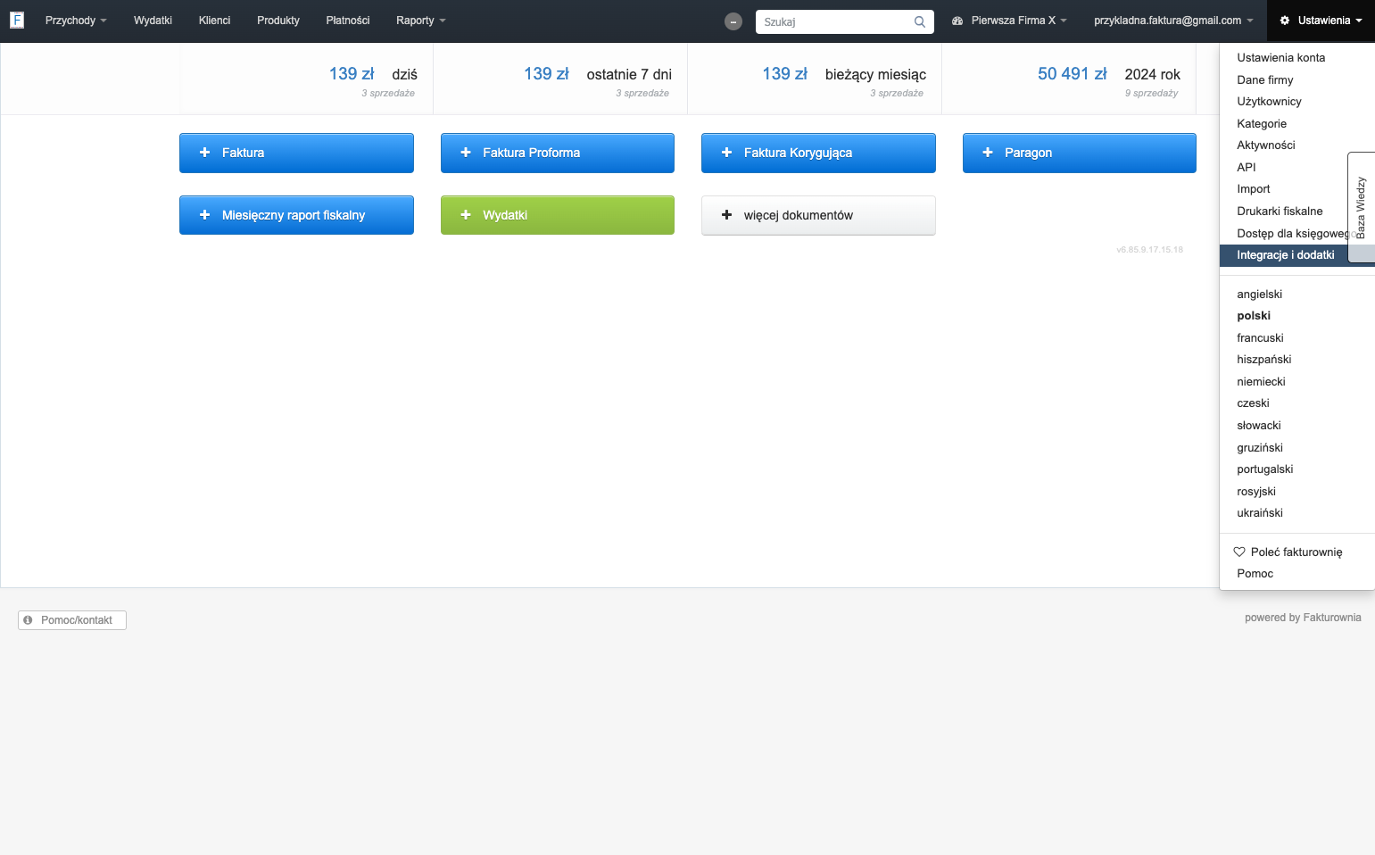1375x855 pixels.
Task: Show więcej dokumentów options
Action: [x=818, y=215]
